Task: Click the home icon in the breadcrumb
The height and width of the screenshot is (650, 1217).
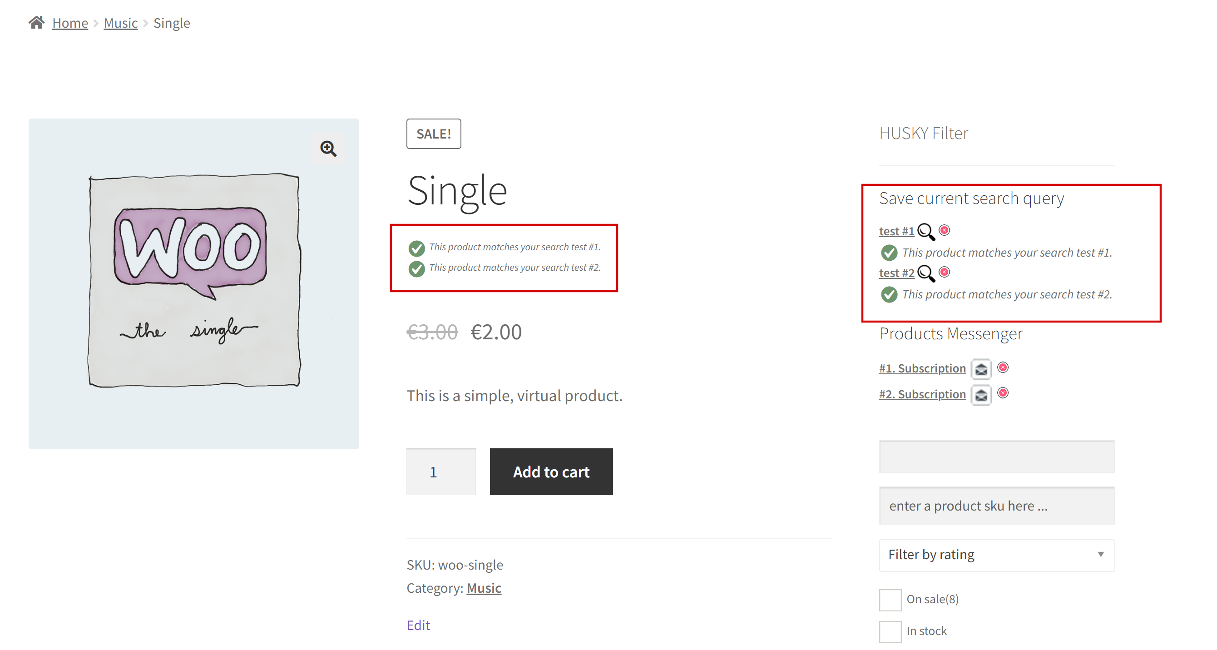Action: (36, 22)
